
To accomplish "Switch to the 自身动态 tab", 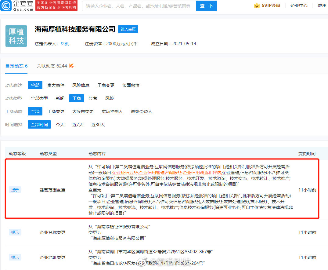I will tap(16, 66).
